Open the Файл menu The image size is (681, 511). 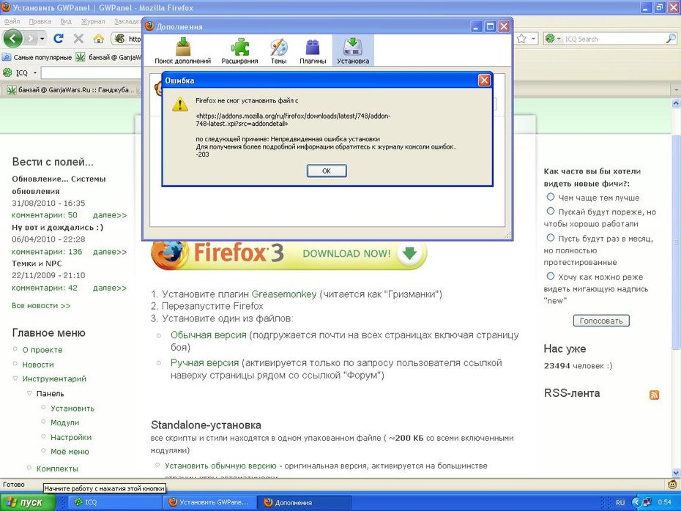click(12, 21)
